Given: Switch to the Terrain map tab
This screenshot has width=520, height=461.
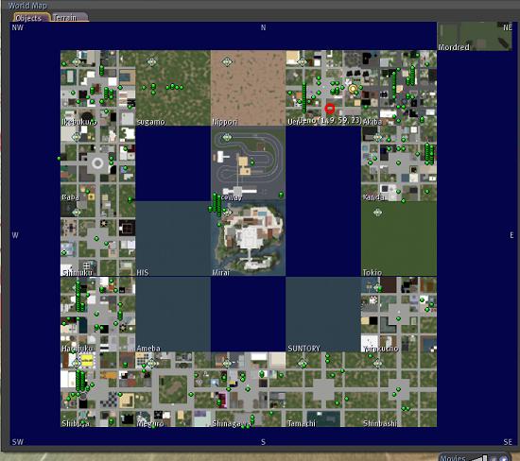Looking at the screenshot, I should tap(69, 18).
